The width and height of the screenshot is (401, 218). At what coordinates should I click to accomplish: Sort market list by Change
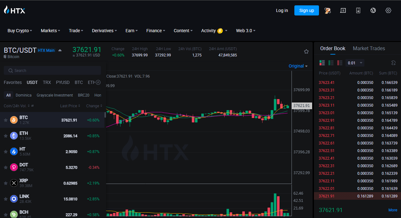tap(94, 106)
